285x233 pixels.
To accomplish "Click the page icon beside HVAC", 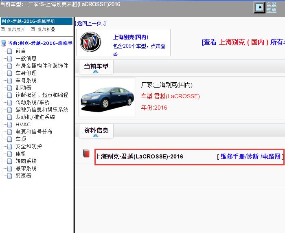I will coord(10,125).
